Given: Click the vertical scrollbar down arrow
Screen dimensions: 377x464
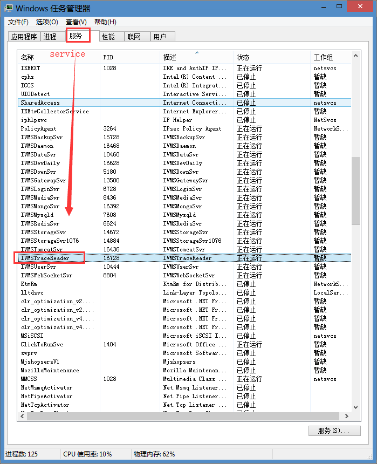Looking at the screenshot, I should click(355, 407).
